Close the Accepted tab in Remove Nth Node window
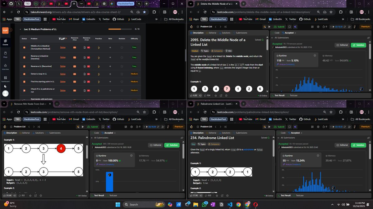This screenshot has width=373, height=209. (x=115, y=133)
